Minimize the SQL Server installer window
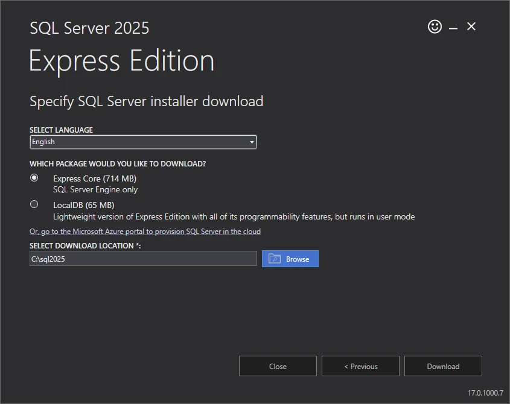The height and width of the screenshot is (404, 510). [x=453, y=28]
